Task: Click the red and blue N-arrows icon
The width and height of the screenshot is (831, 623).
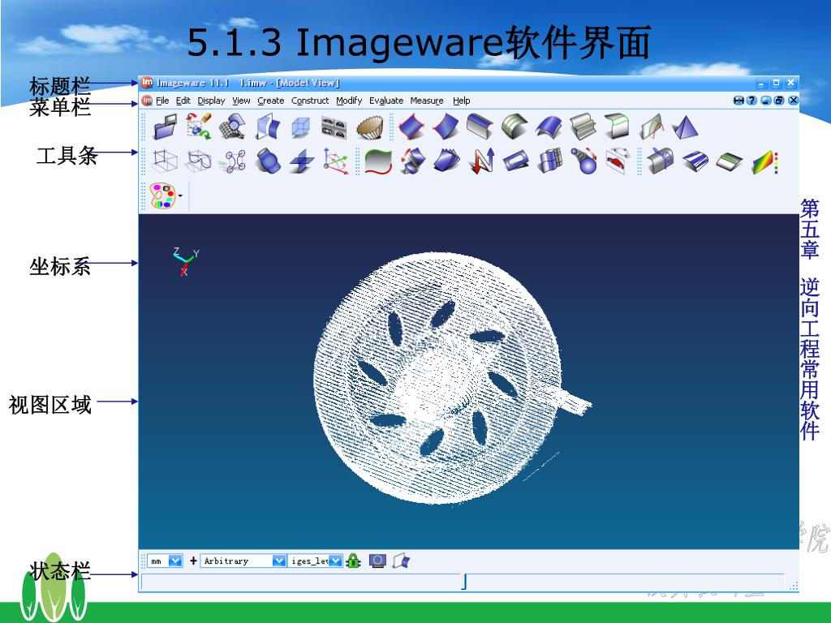Action: 482,161
